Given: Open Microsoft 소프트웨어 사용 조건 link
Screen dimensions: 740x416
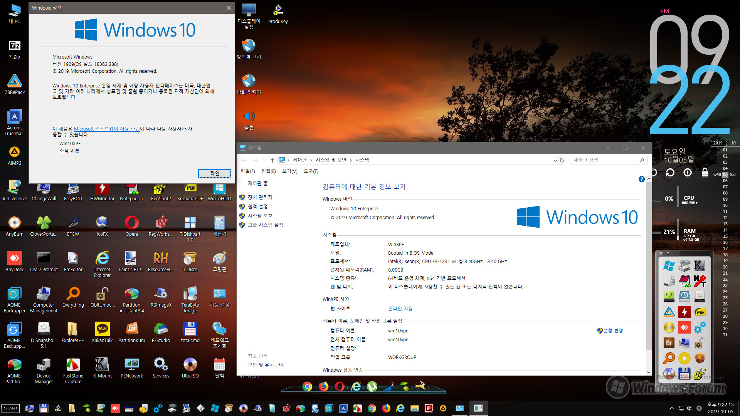Looking at the screenshot, I should pyautogui.click(x=107, y=129).
